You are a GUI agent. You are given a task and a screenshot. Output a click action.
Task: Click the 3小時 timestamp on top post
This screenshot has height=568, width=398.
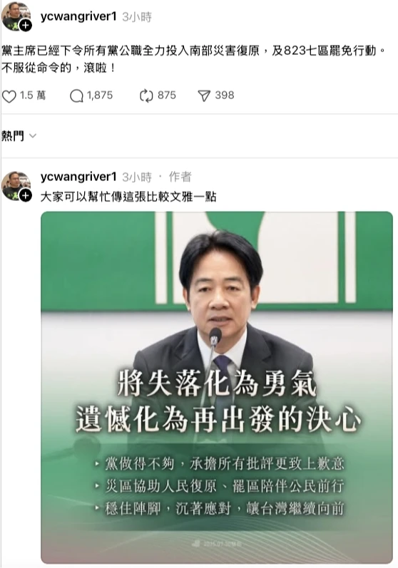137,17
